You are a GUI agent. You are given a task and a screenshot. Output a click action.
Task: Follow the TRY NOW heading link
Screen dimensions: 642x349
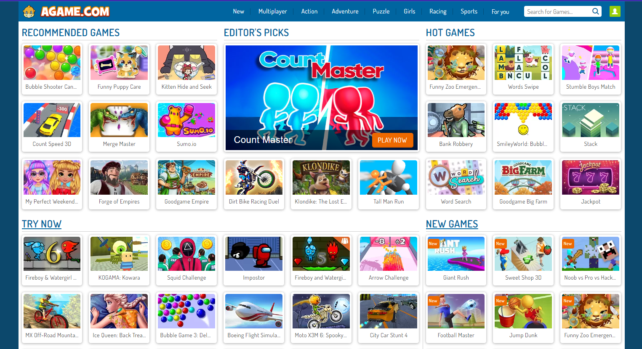tap(42, 224)
